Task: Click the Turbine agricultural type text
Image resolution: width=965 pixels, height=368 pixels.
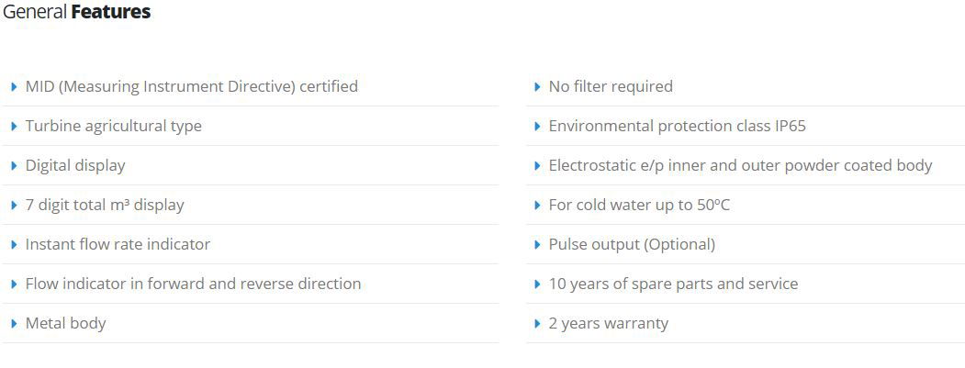Action: point(113,126)
